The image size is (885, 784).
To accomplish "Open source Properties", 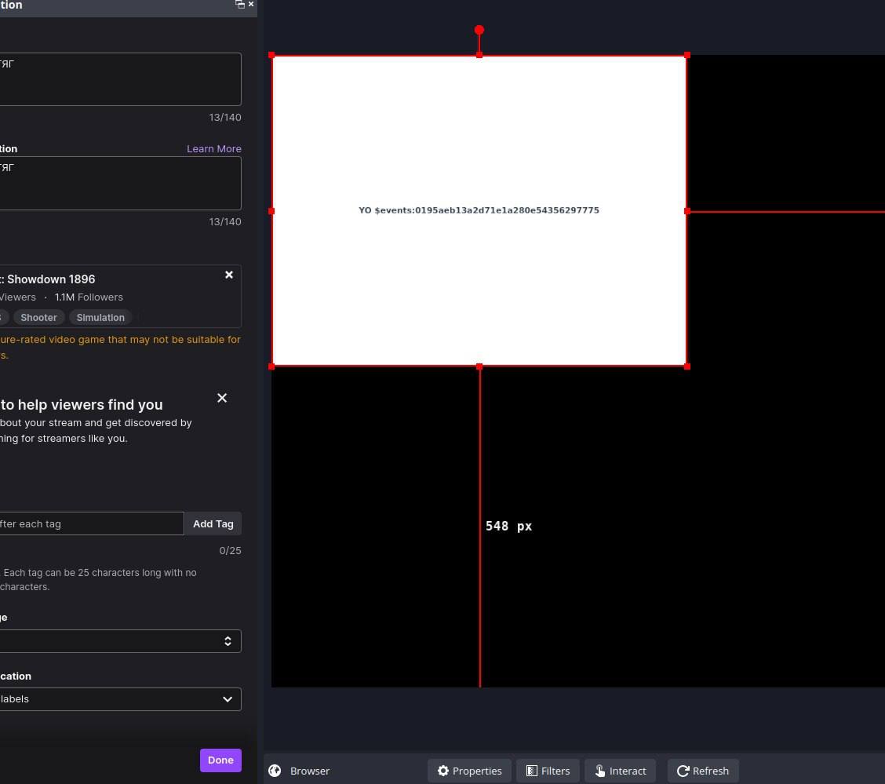I will [x=470, y=771].
